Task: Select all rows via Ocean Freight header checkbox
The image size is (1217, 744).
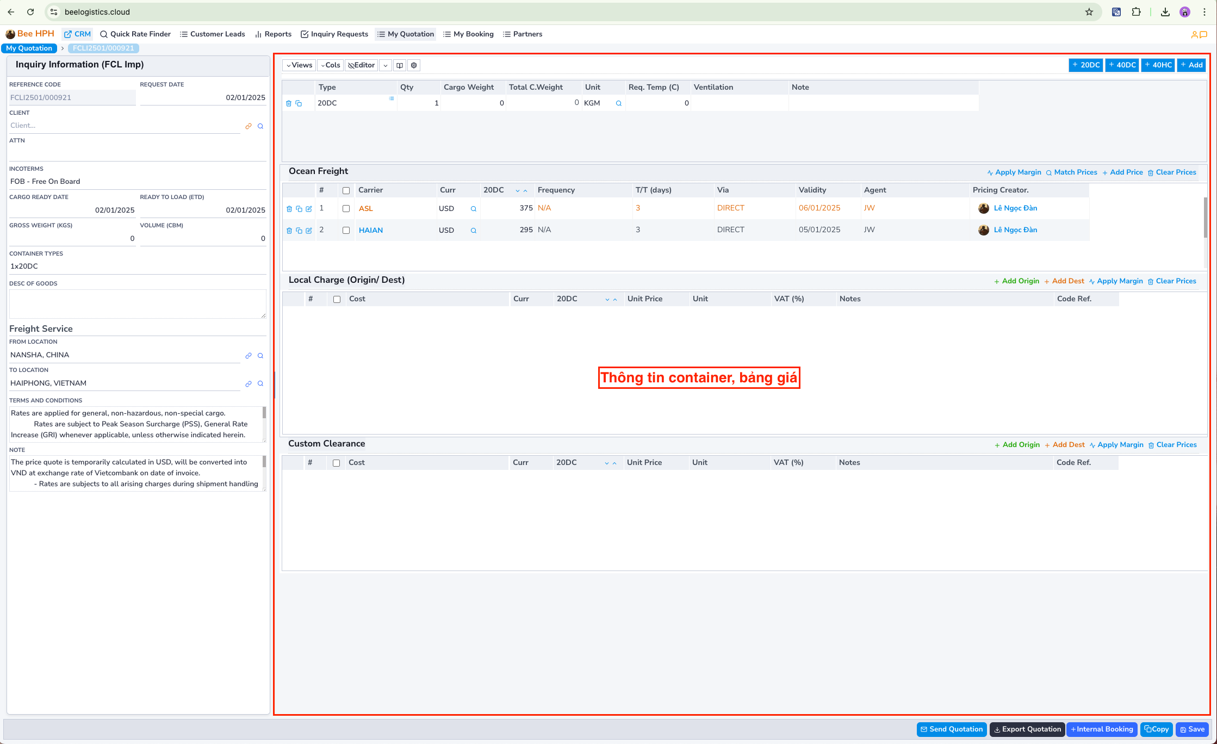Action: tap(346, 190)
